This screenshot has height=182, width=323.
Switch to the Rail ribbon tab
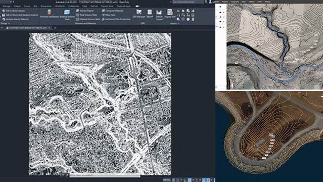pos(35,6)
